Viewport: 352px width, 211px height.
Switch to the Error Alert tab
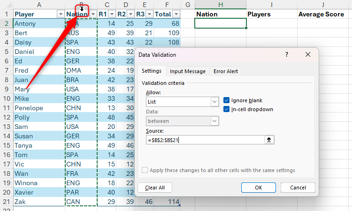click(225, 71)
